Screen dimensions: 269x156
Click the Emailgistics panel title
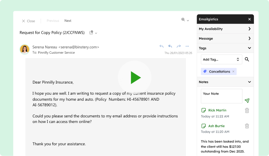[x=209, y=19]
